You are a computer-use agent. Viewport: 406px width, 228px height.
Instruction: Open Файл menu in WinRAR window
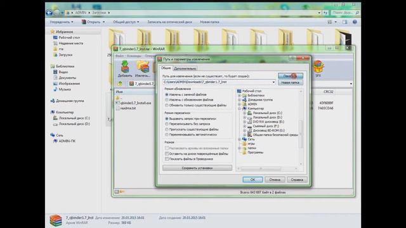point(119,56)
